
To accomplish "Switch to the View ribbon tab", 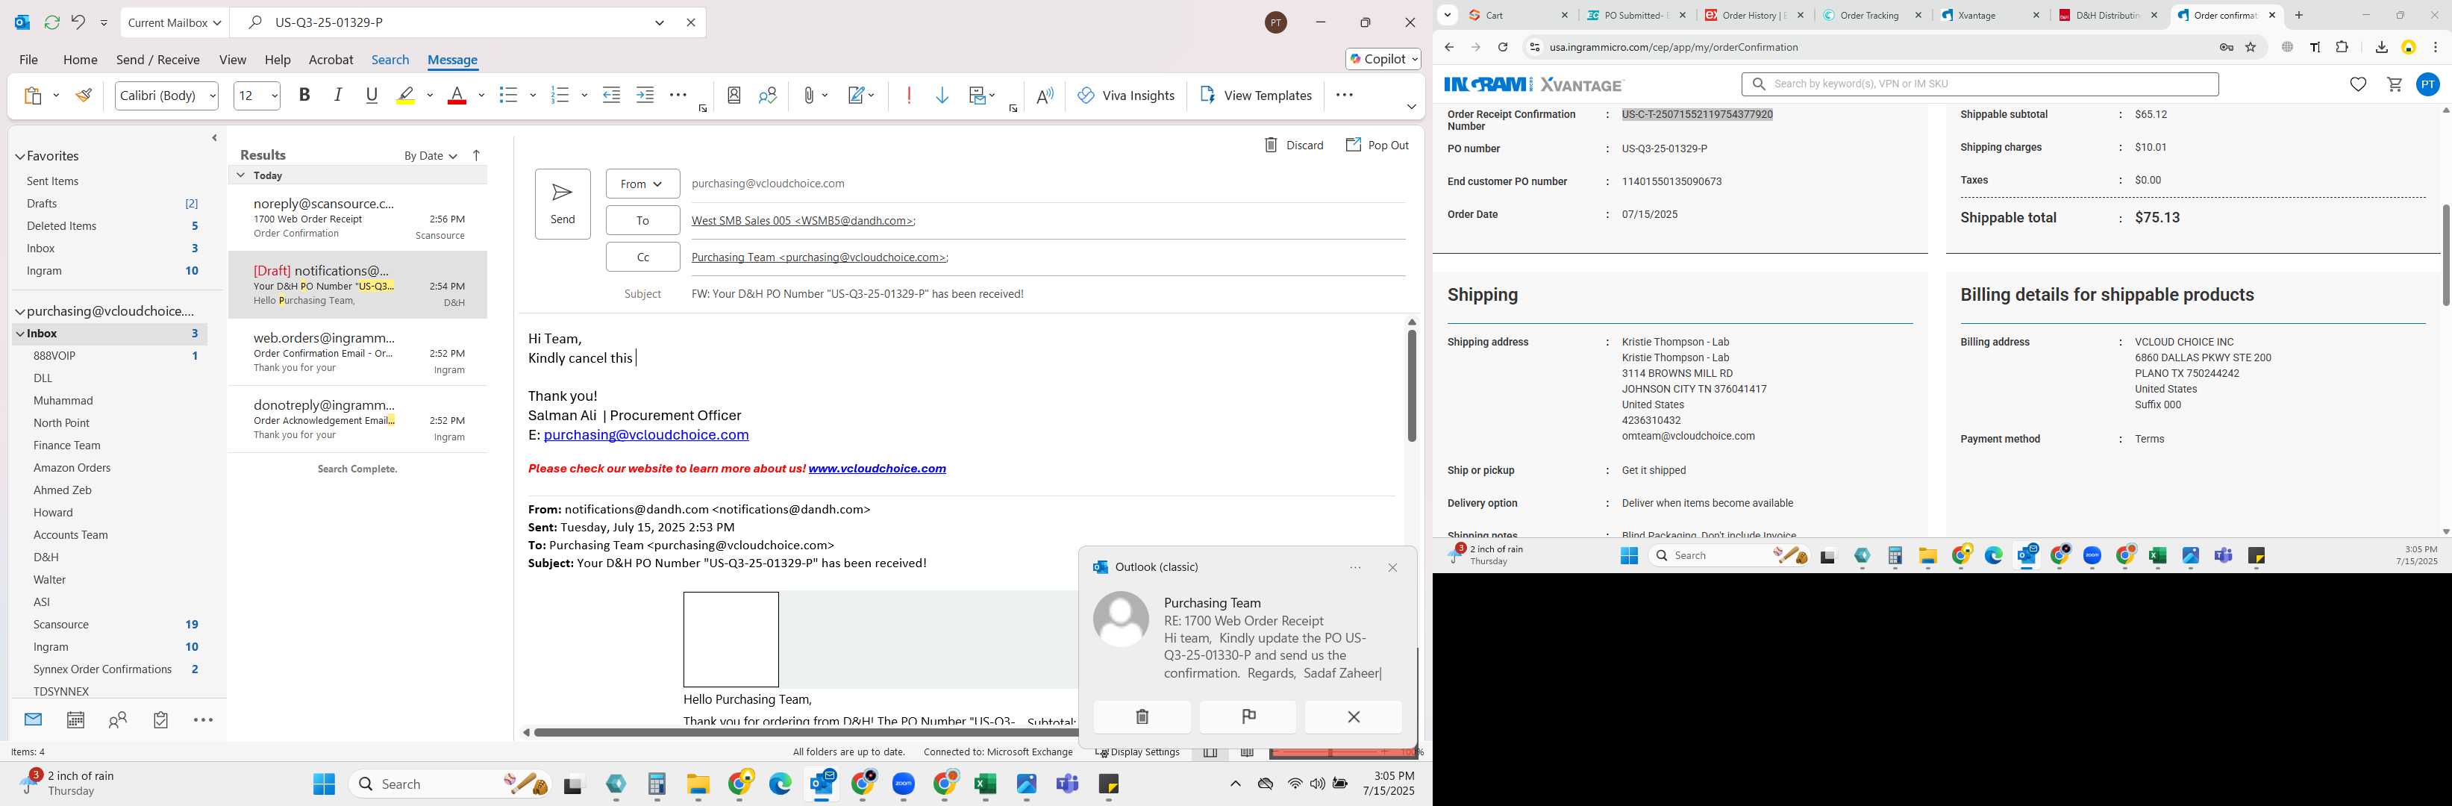I will 232,59.
